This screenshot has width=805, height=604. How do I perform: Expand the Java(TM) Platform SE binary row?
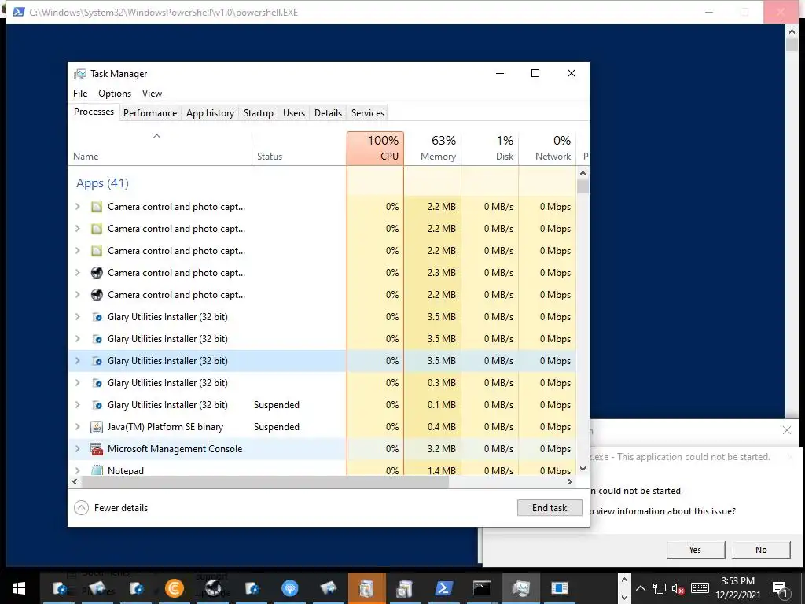[78, 427]
